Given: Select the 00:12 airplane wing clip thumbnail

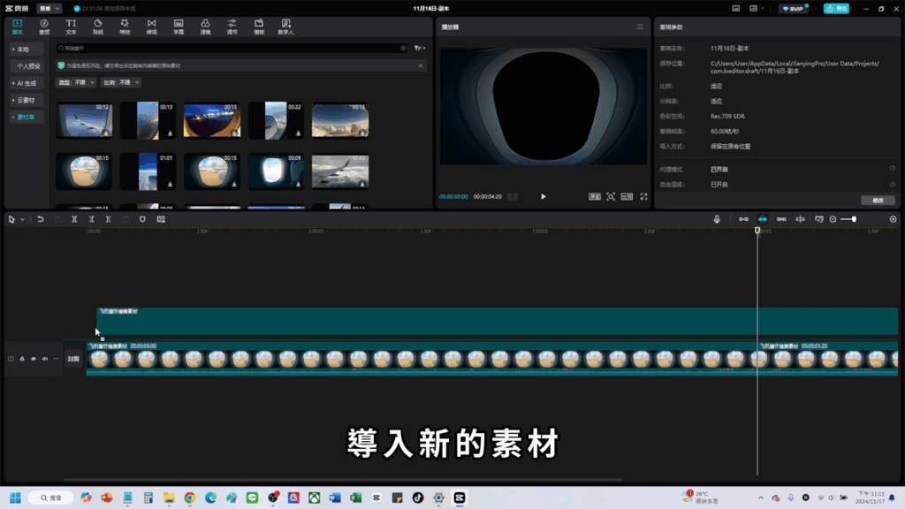Looking at the screenshot, I should click(84, 120).
